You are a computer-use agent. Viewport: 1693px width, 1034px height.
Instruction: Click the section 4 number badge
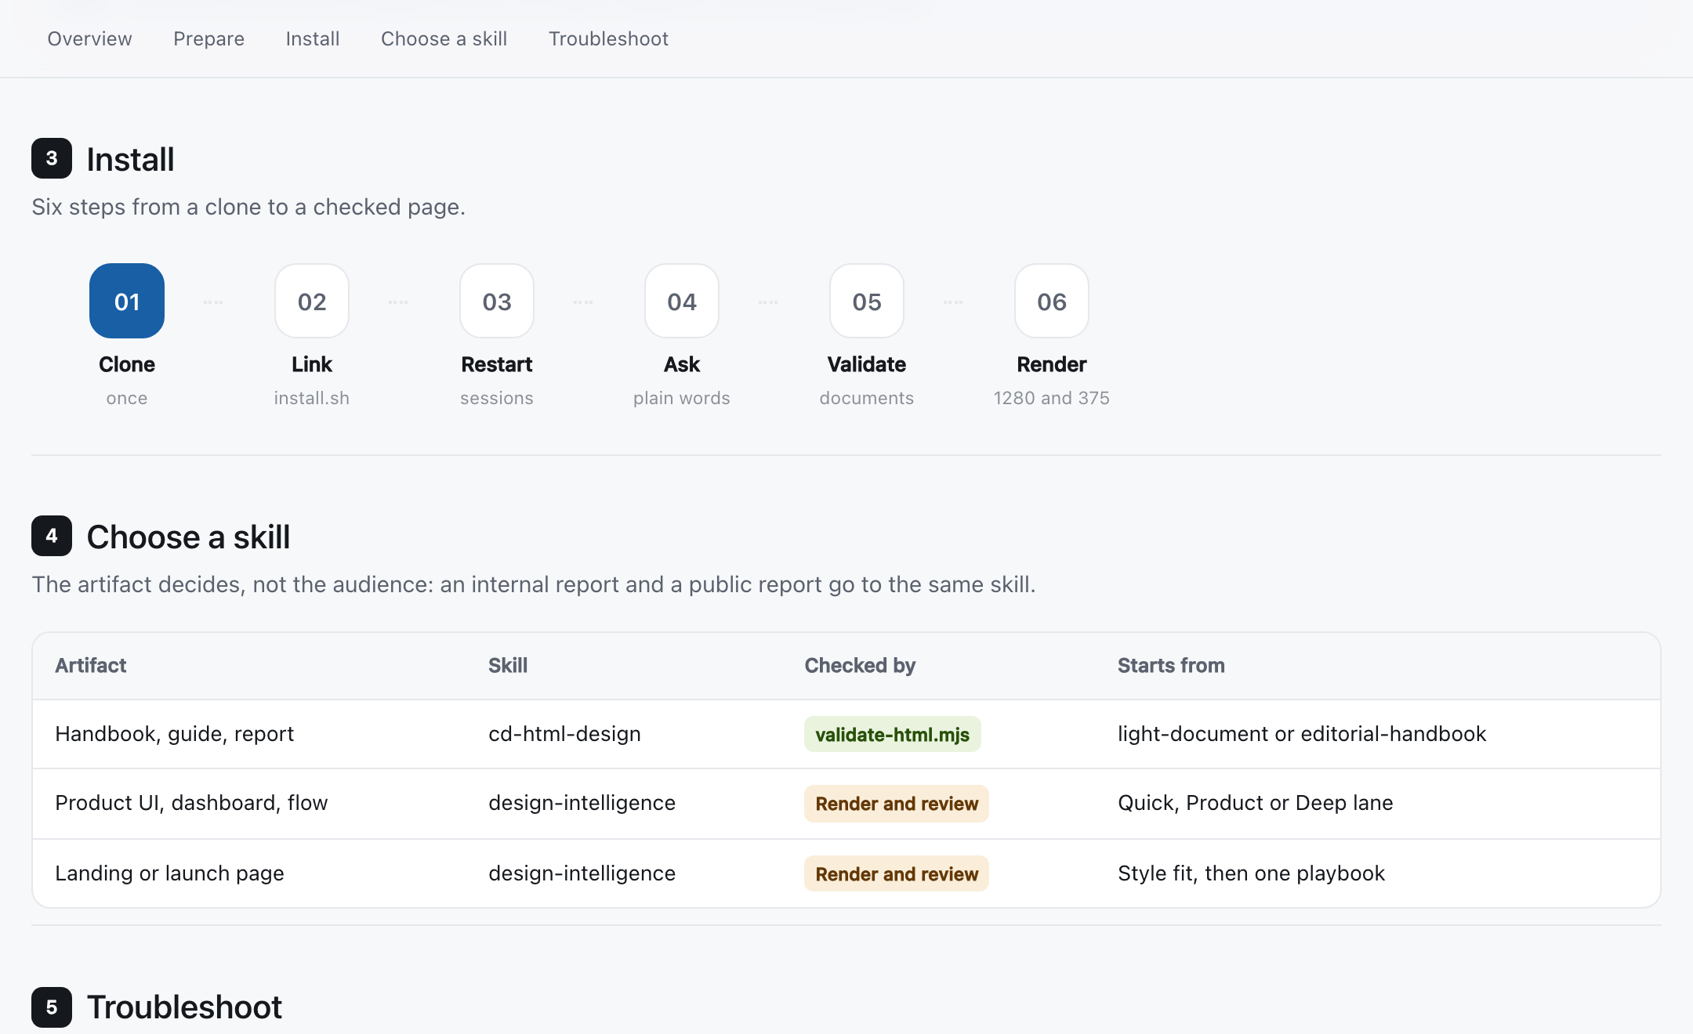[x=52, y=536]
